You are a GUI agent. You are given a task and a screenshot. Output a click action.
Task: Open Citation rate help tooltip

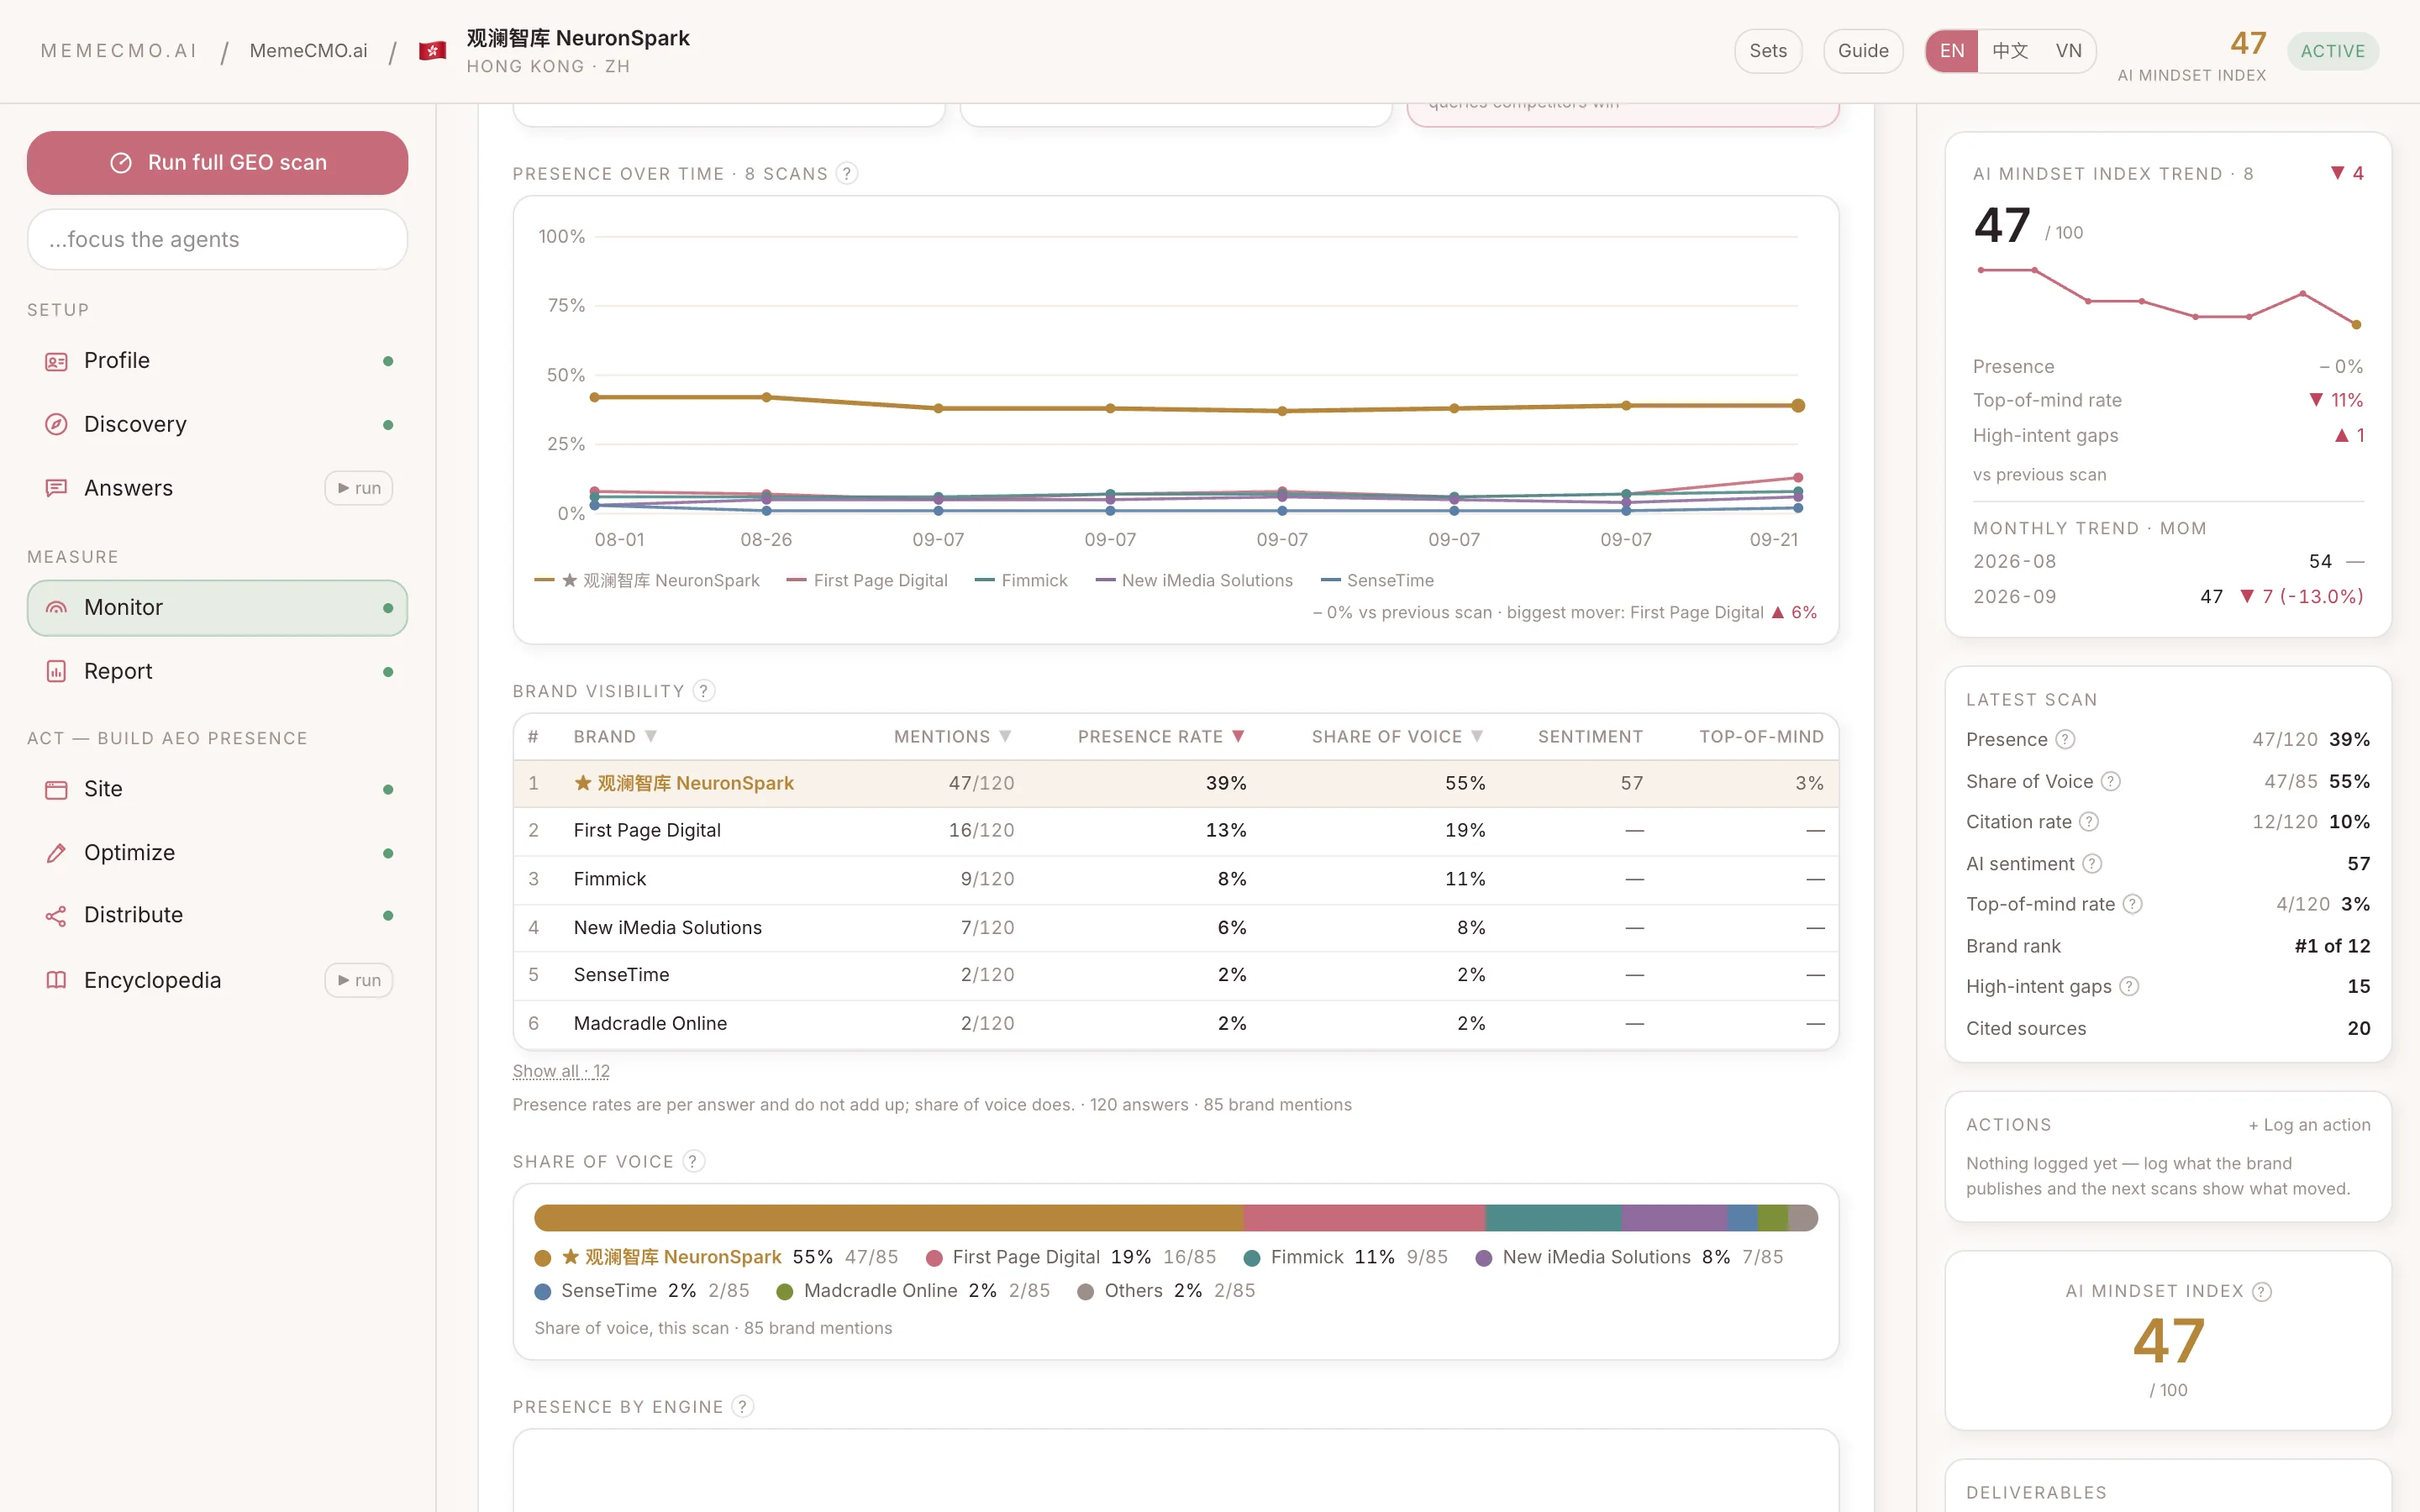coord(2089,822)
